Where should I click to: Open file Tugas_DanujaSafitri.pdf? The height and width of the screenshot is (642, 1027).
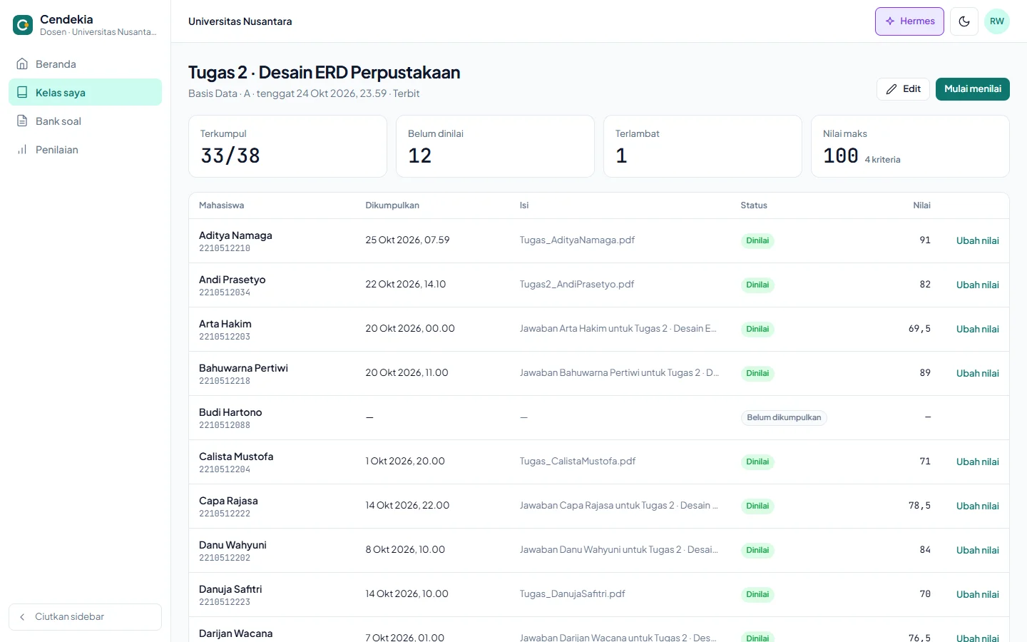(x=573, y=594)
